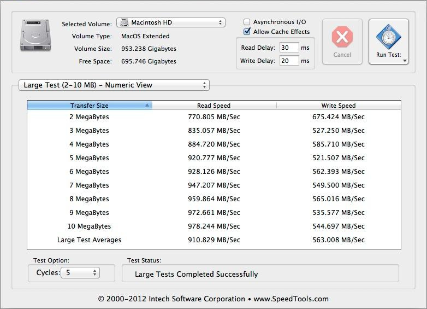Click the 953.238 Gigabytes volume size
427x309 pixels.
coord(149,49)
